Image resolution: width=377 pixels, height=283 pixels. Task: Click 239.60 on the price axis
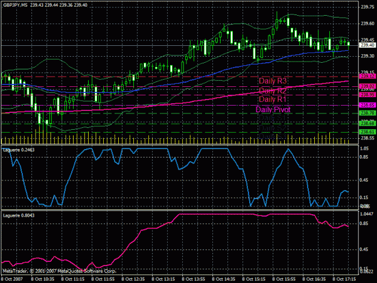[367, 24]
